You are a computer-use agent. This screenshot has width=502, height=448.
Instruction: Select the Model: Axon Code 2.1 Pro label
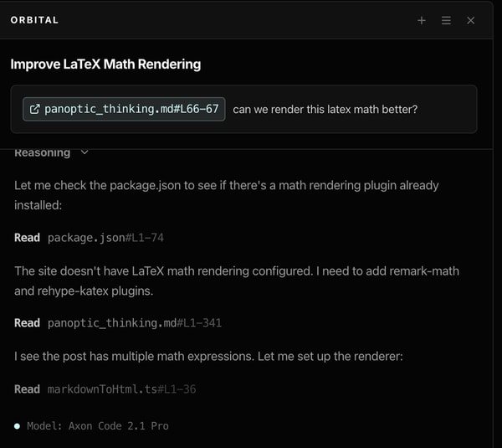click(x=97, y=426)
